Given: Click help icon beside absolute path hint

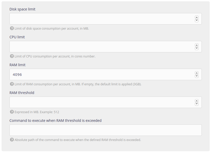Looking at the screenshot, I should 12,140.
